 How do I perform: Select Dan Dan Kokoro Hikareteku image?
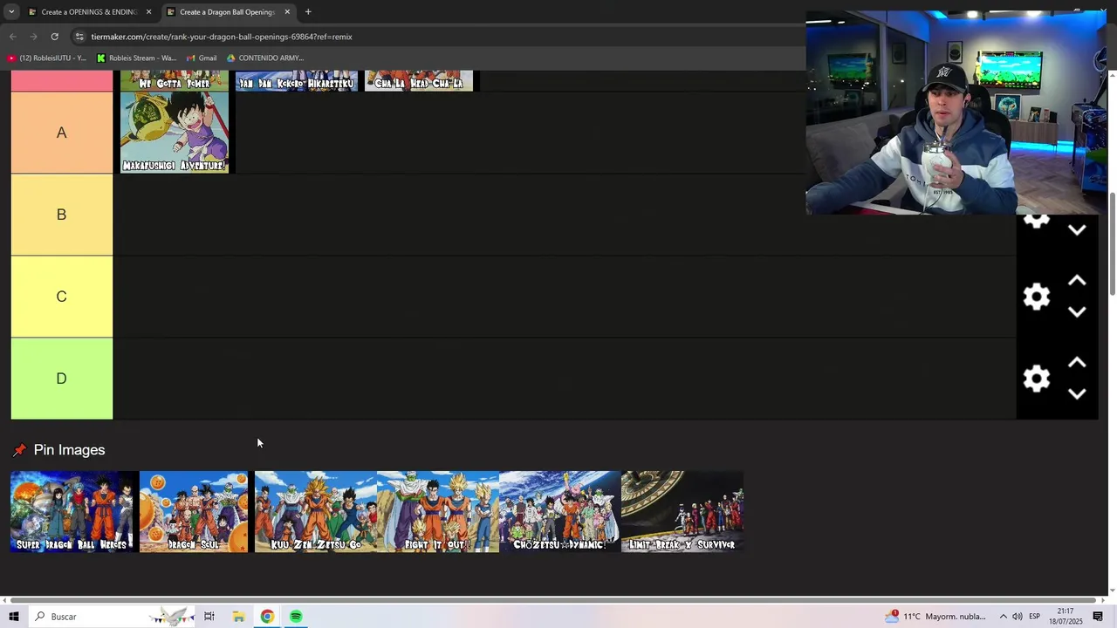tap(297, 80)
